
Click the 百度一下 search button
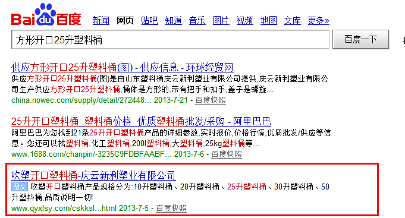click(360, 39)
